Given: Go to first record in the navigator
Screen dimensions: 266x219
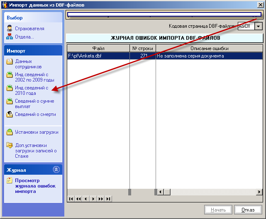Looking at the screenshot, I should pyautogui.click(x=71, y=199).
